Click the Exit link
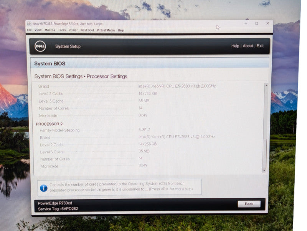 click(x=260, y=46)
